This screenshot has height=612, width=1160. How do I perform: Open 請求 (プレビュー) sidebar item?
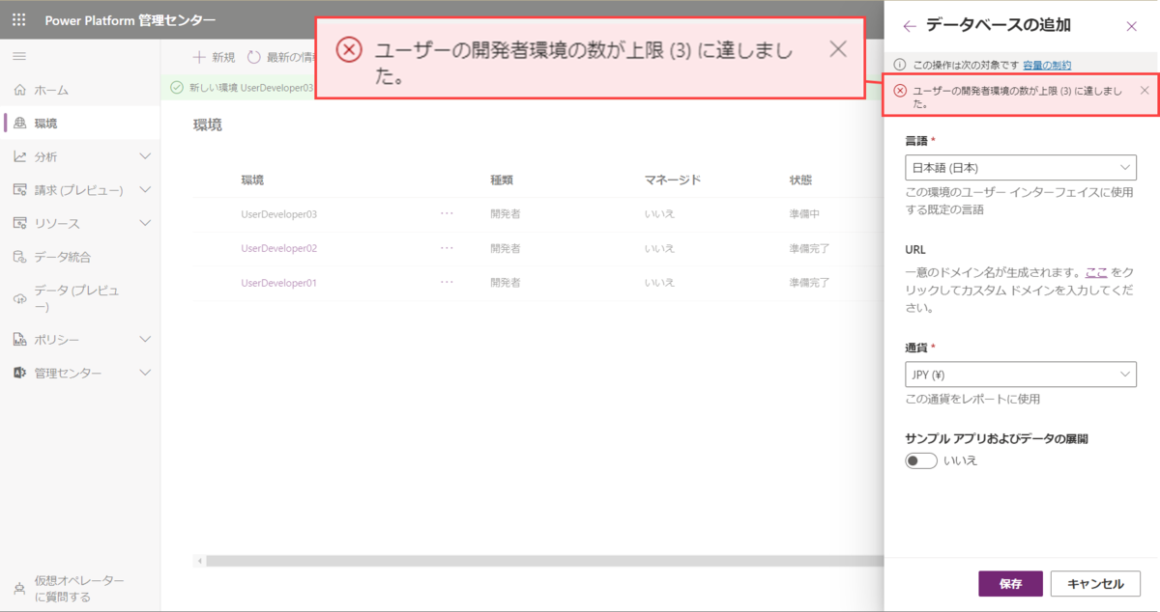(x=79, y=190)
